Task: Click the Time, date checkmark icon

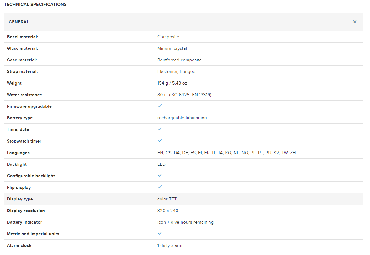Action: click(160, 129)
